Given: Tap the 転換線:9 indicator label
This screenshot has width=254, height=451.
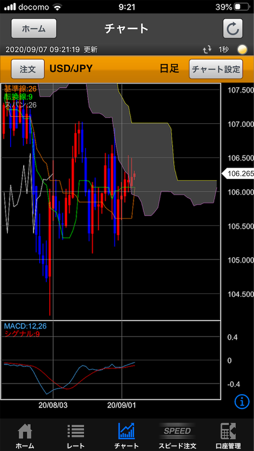Looking at the screenshot, I should tap(18, 98).
